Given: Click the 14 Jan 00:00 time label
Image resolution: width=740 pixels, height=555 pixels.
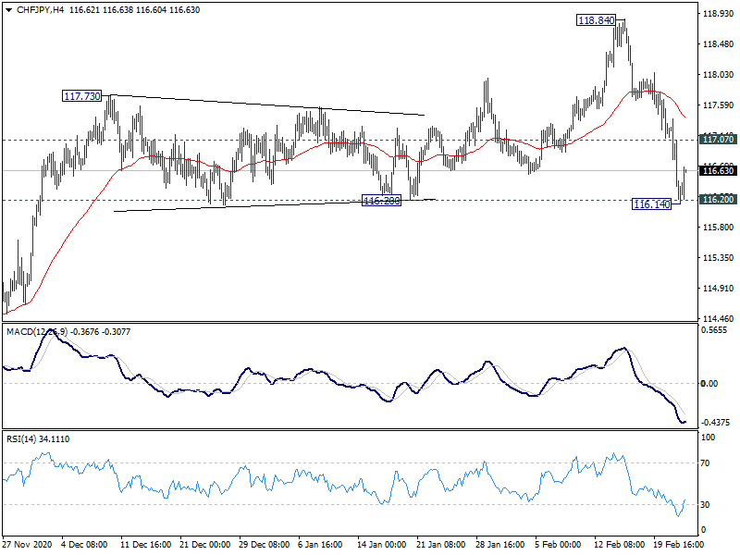Looking at the screenshot, I should [x=381, y=545].
